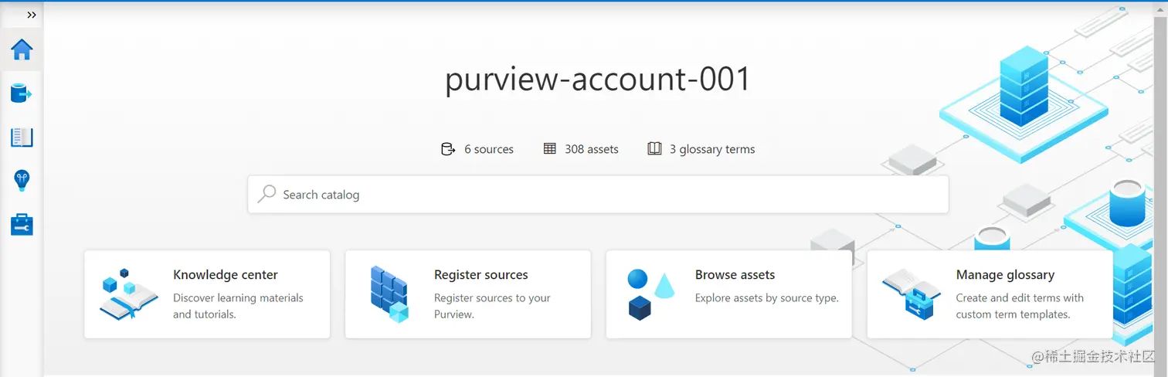Open the Home icon in sidebar
This screenshot has width=1168, height=377.
click(22, 49)
